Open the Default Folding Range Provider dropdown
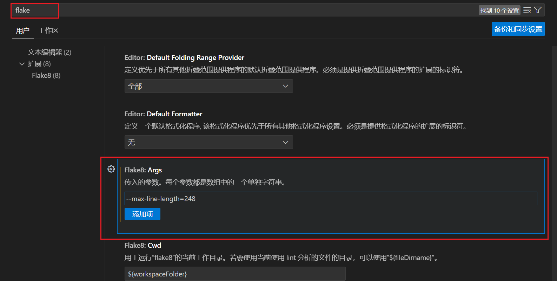 [208, 86]
